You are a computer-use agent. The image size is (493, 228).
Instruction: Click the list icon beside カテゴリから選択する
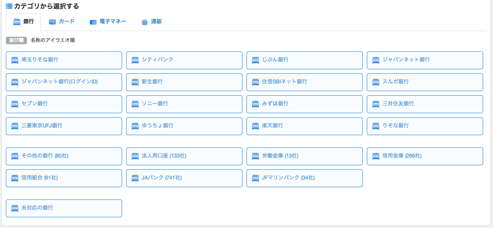tap(9, 6)
